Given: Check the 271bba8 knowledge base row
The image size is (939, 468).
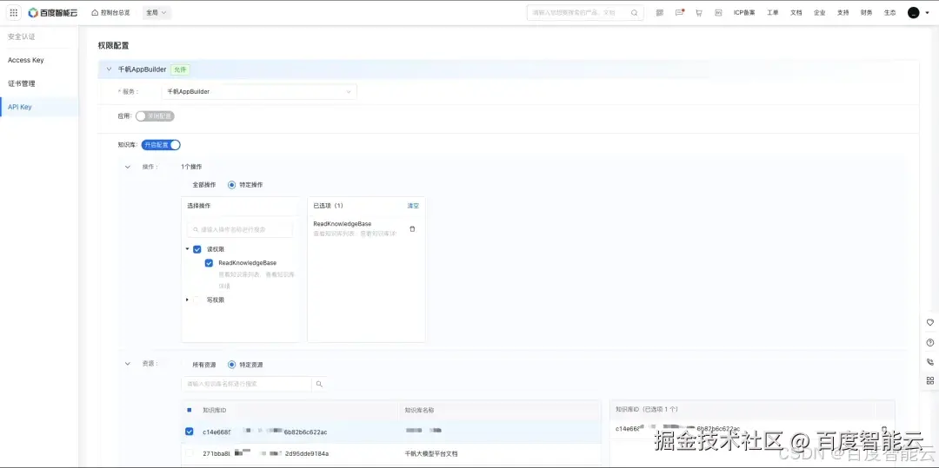Looking at the screenshot, I should (190, 453).
